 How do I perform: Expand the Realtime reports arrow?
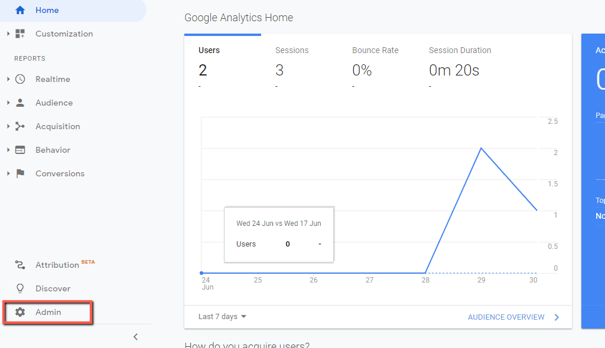tap(8, 79)
